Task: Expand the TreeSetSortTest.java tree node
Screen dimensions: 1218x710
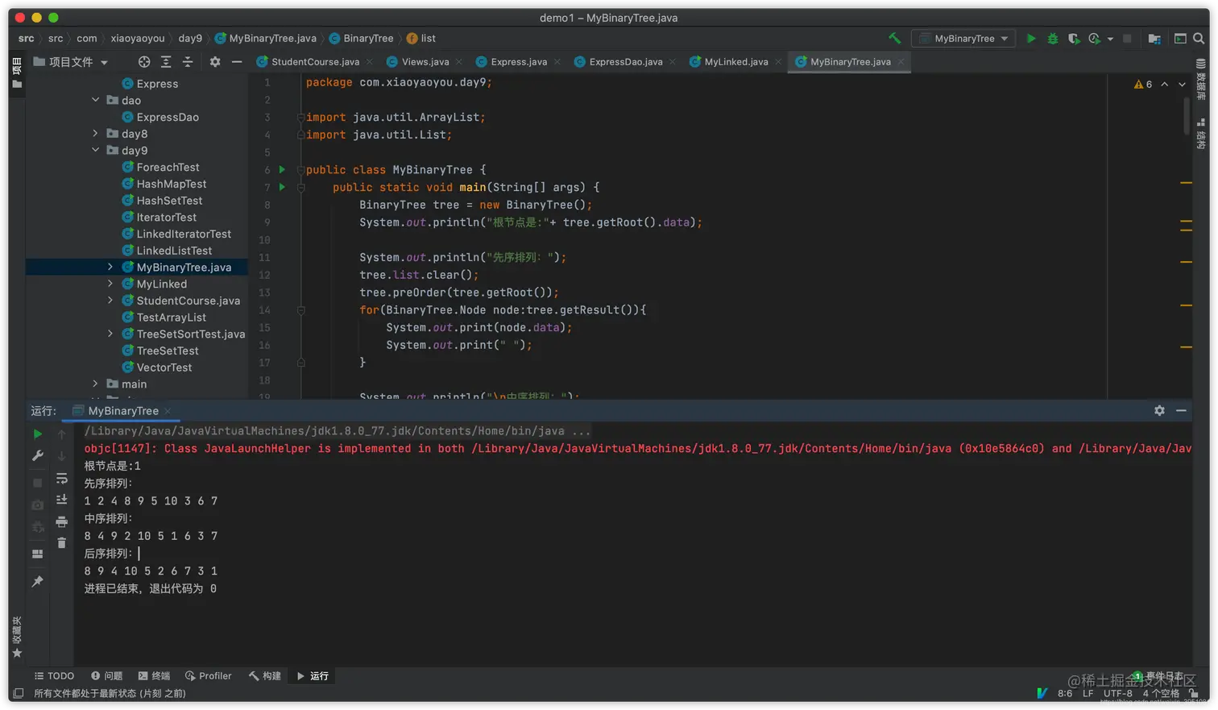Action: [x=110, y=334]
